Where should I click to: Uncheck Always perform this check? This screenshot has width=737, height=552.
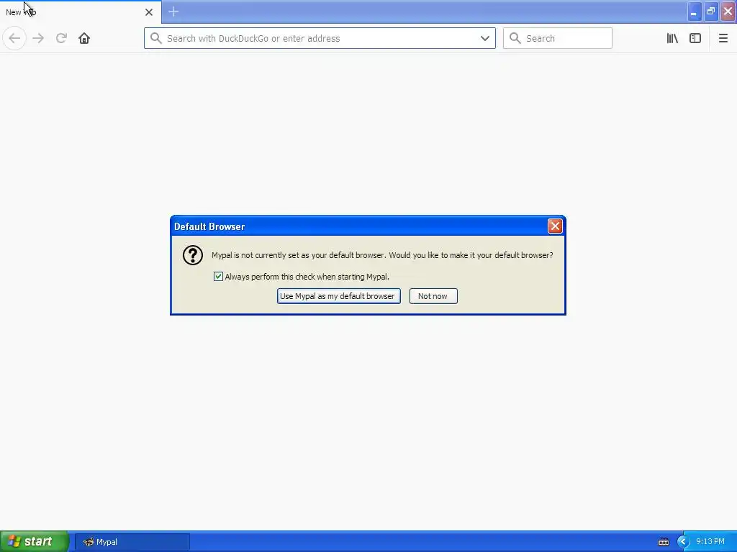[218, 277]
